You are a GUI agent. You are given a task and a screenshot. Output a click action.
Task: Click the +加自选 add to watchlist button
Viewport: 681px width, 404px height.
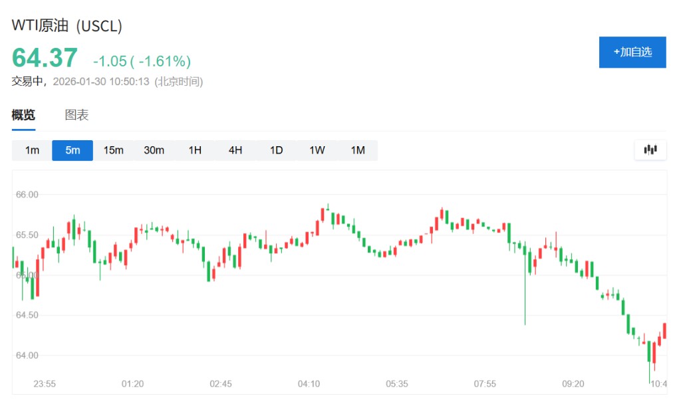coord(632,52)
